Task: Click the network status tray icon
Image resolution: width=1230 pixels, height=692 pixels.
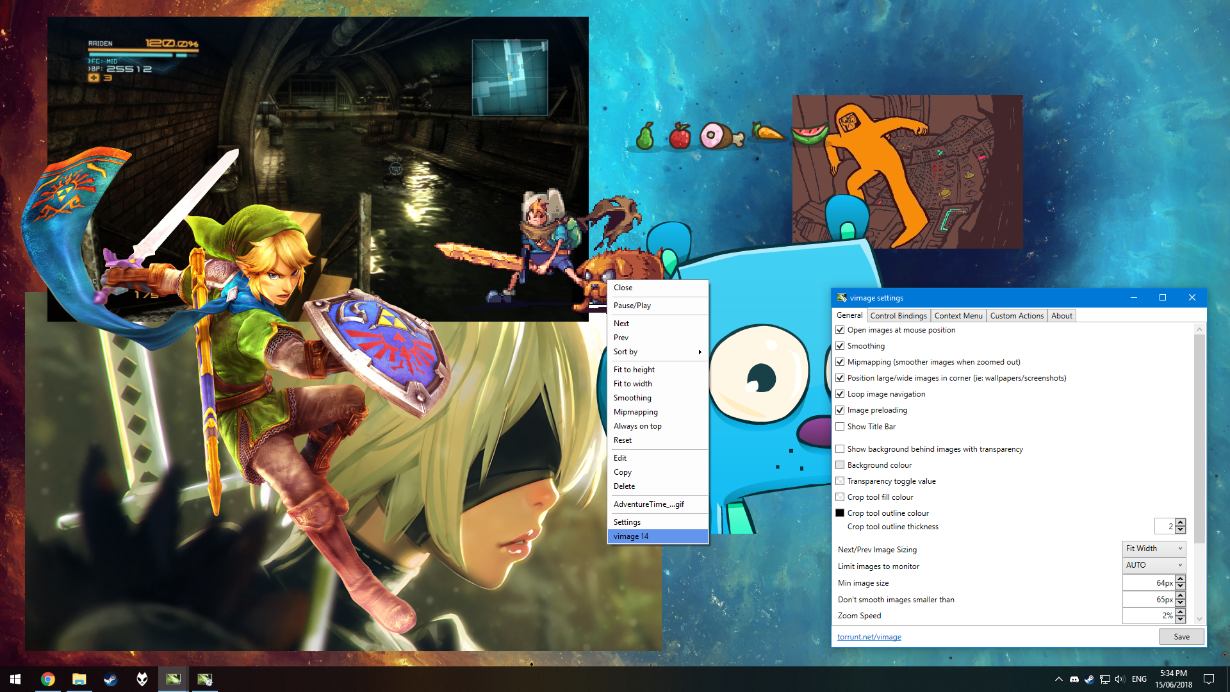Action: pyautogui.click(x=1104, y=679)
